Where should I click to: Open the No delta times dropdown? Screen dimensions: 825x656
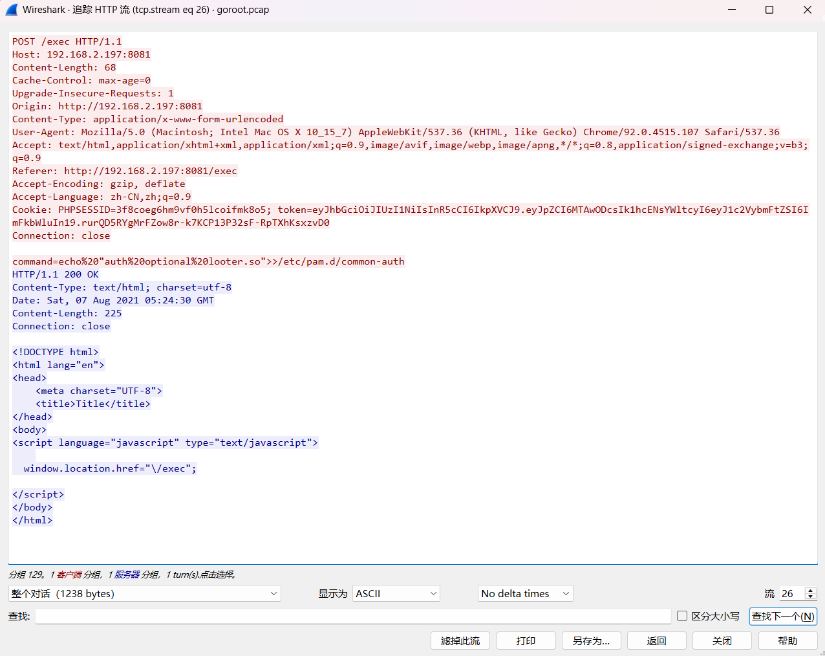525,593
